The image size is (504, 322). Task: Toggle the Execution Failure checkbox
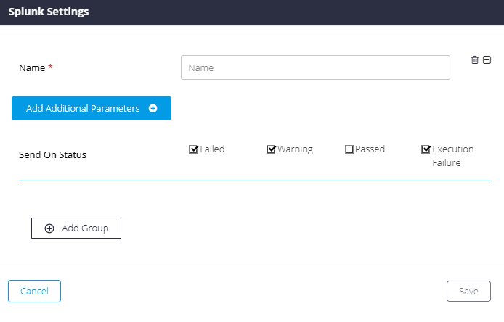tap(426, 149)
